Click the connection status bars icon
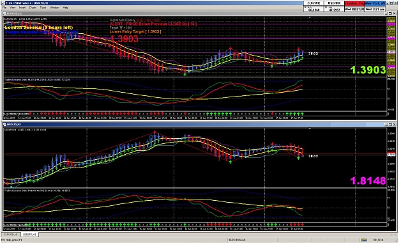 364,240
